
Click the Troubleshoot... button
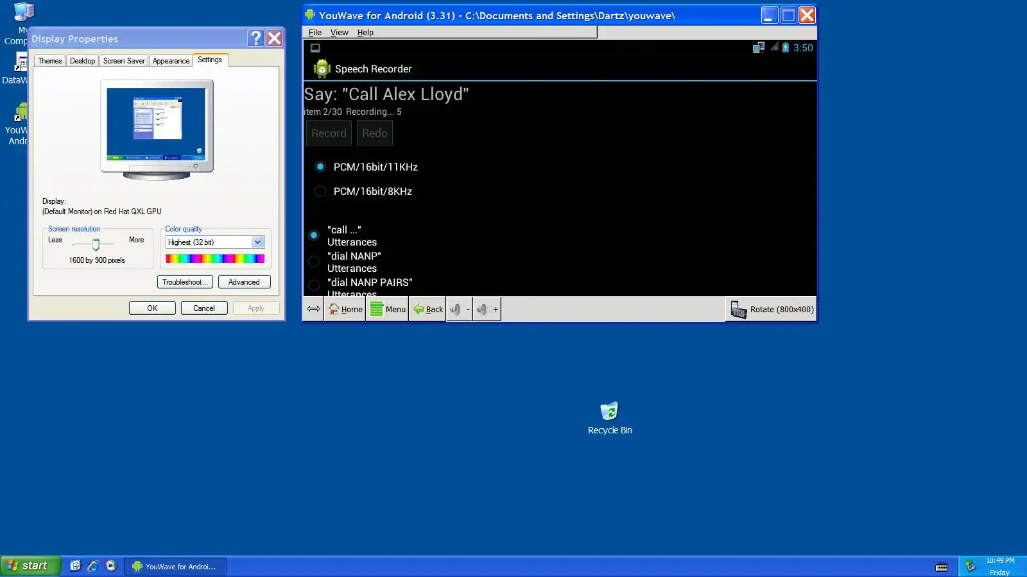tap(185, 282)
